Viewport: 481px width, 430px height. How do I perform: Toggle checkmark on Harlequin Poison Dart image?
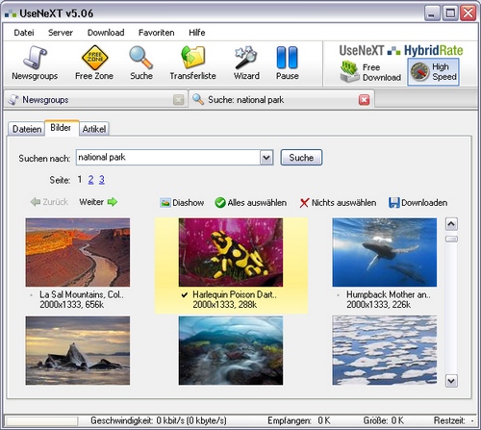pyautogui.click(x=184, y=294)
